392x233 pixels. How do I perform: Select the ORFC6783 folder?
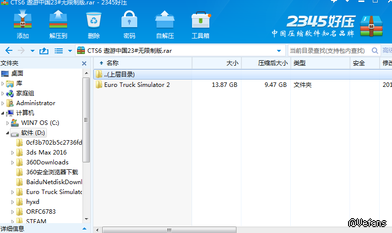(x=41, y=211)
